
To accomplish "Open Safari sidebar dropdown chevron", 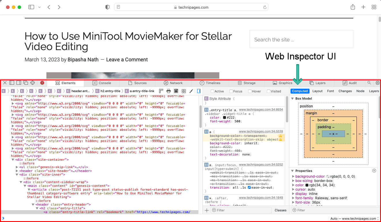I will pos(39,7).
